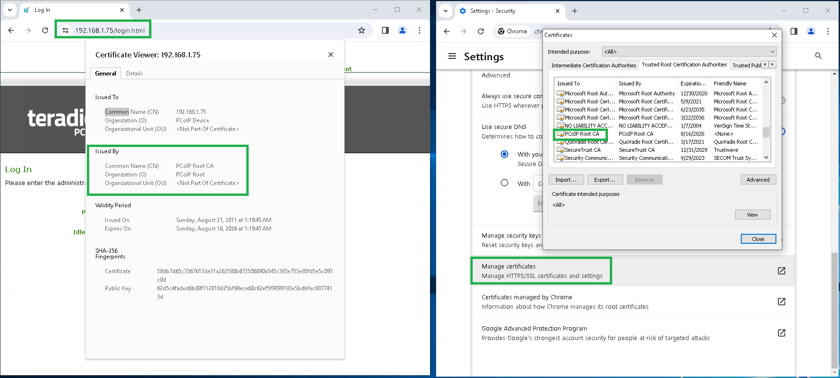Screen dimensions: 840x378
Task: Select Trusted Publishers tab
Action: pos(746,65)
